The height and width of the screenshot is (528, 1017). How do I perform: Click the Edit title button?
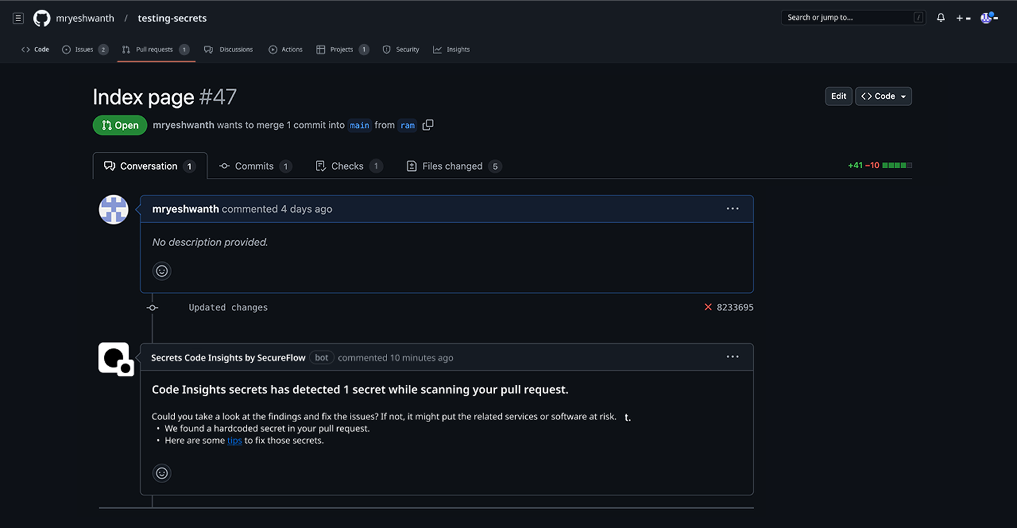[839, 96]
